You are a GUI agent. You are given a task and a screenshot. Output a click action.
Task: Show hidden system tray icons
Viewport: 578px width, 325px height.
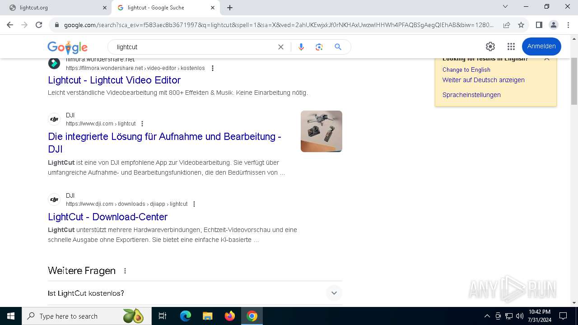pyautogui.click(x=487, y=316)
